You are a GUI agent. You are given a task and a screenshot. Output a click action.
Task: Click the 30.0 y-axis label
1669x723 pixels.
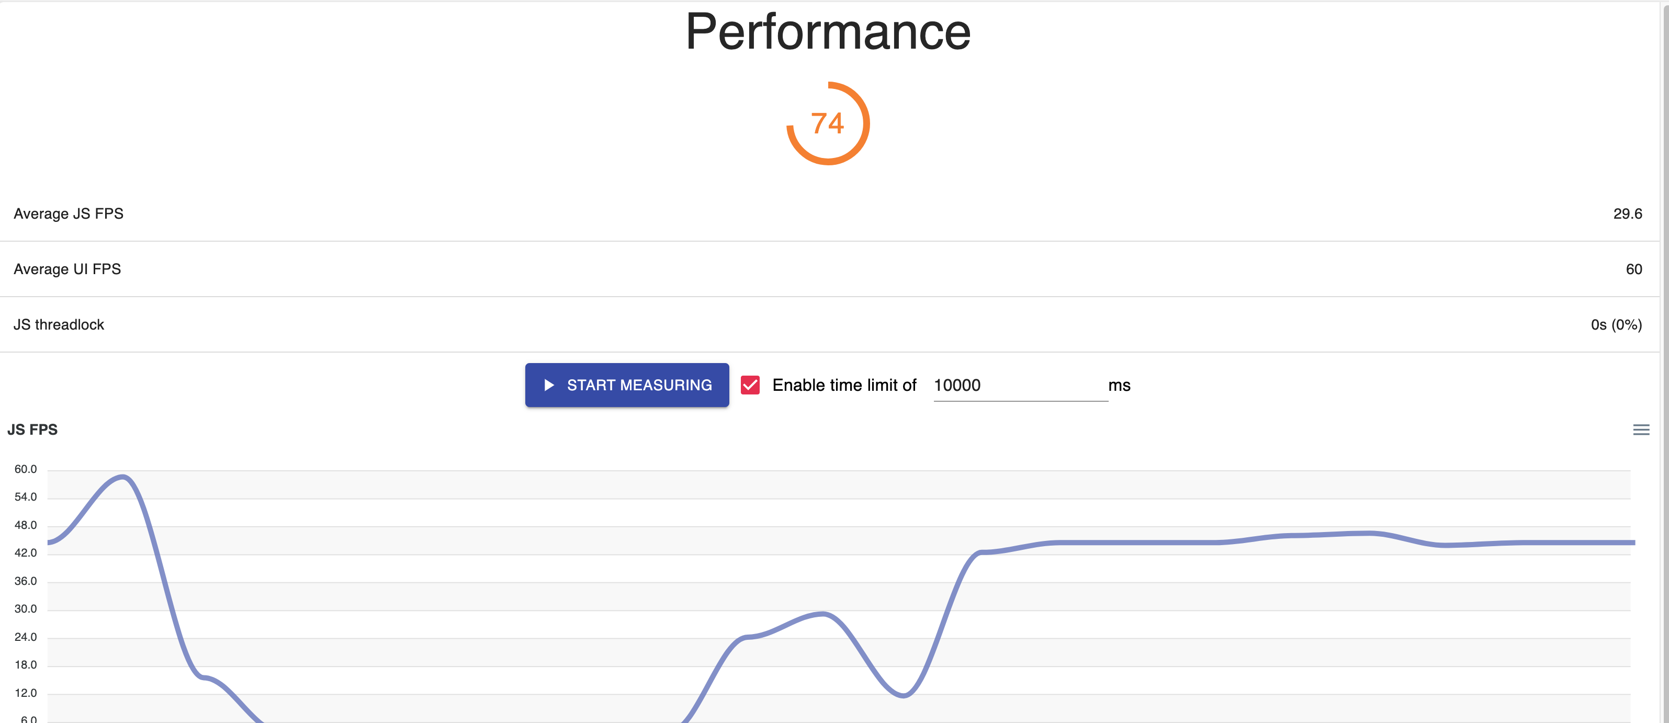tap(26, 609)
